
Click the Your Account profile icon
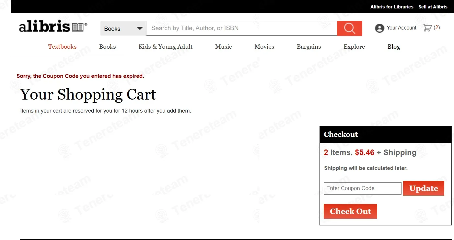click(x=379, y=28)
